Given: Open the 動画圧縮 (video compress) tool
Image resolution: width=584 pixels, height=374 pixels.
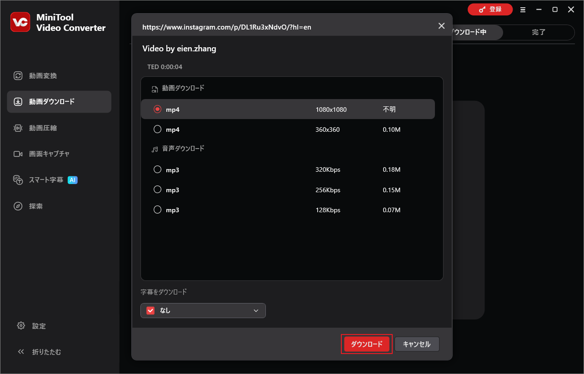Looking at the screenshot, I should tap(39, 128).
